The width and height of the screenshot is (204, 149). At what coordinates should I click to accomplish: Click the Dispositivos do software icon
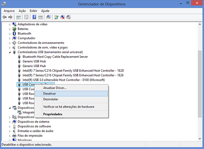(14, 126)
